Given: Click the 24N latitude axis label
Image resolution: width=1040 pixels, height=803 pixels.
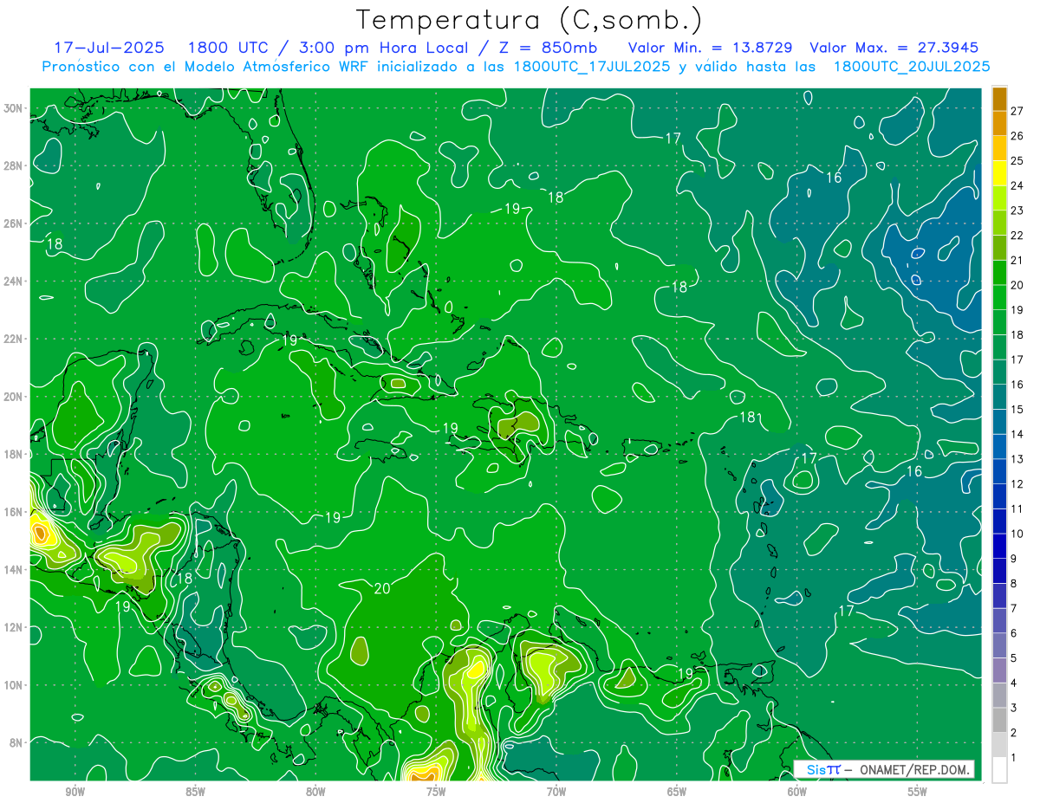Looking at the screenshot, I should tap(15, 282).
